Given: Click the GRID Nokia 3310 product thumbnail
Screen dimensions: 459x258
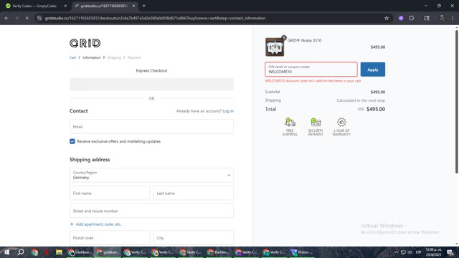Looking at the screenshot, I should click(275, 47).
